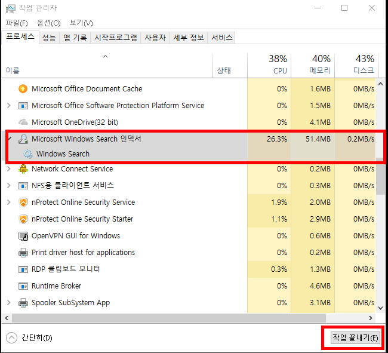
Task: Click the Microsoft Office Document Cache icon
Action: (23, 88)
